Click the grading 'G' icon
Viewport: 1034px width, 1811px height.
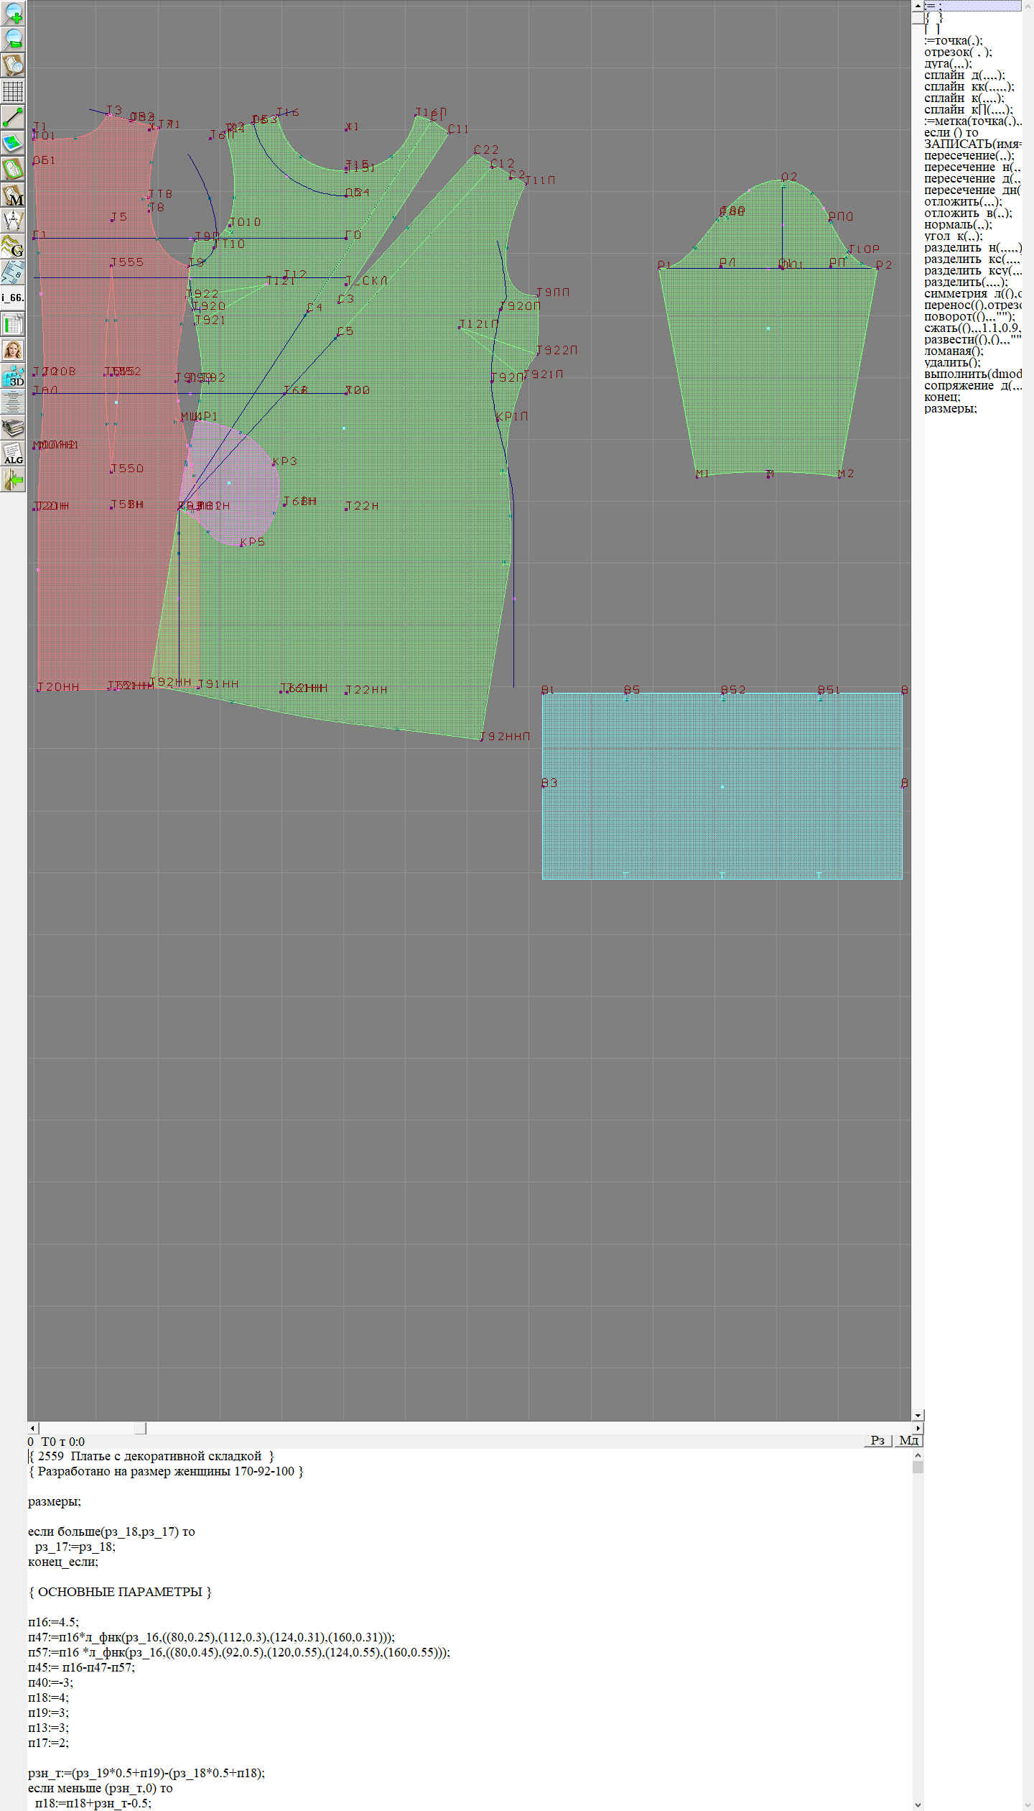13,246
